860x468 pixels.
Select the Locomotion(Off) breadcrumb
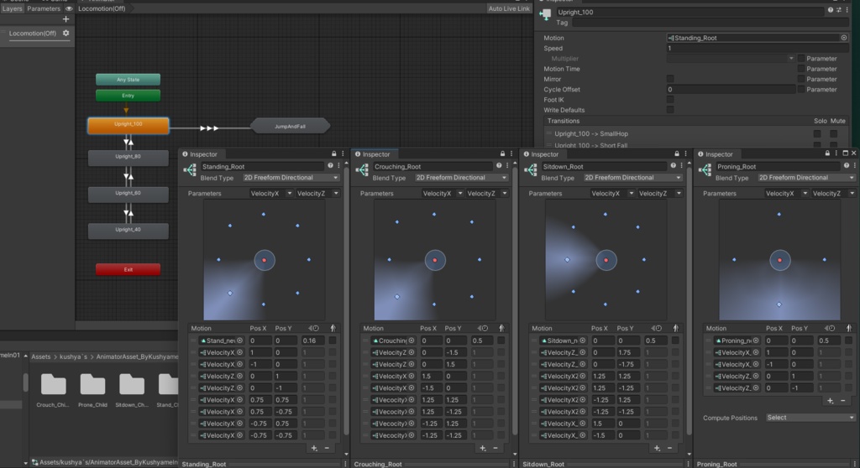click(102, 8)
